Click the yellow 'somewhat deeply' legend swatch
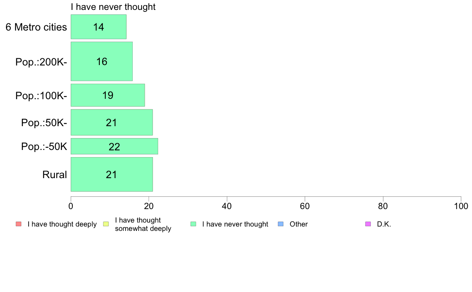The width and height of the screenshot is (472, 292). 106,224
